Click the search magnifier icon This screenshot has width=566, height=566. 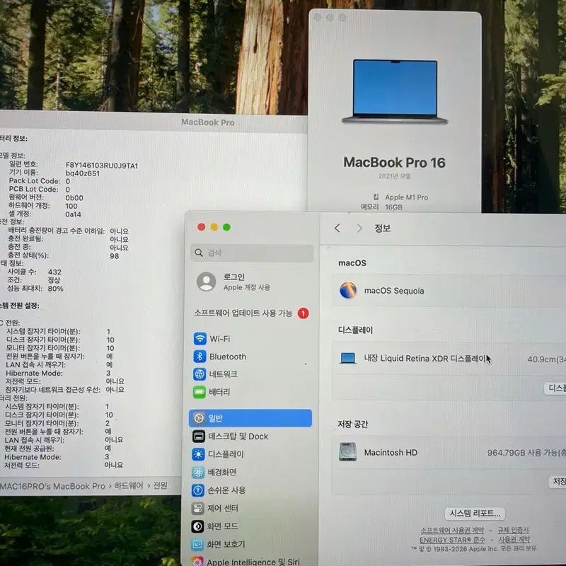[x=199, y=253]
